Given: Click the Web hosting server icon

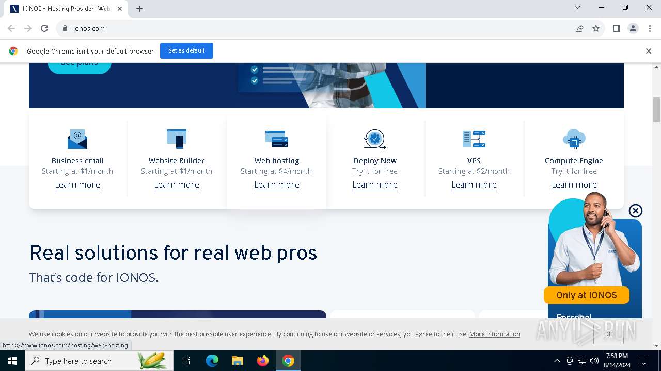Looking at the screenshot, I should point(277,139).
